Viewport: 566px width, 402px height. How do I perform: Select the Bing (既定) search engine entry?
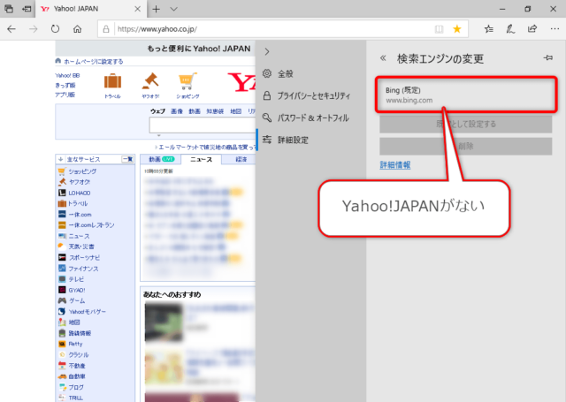point(466,95)
